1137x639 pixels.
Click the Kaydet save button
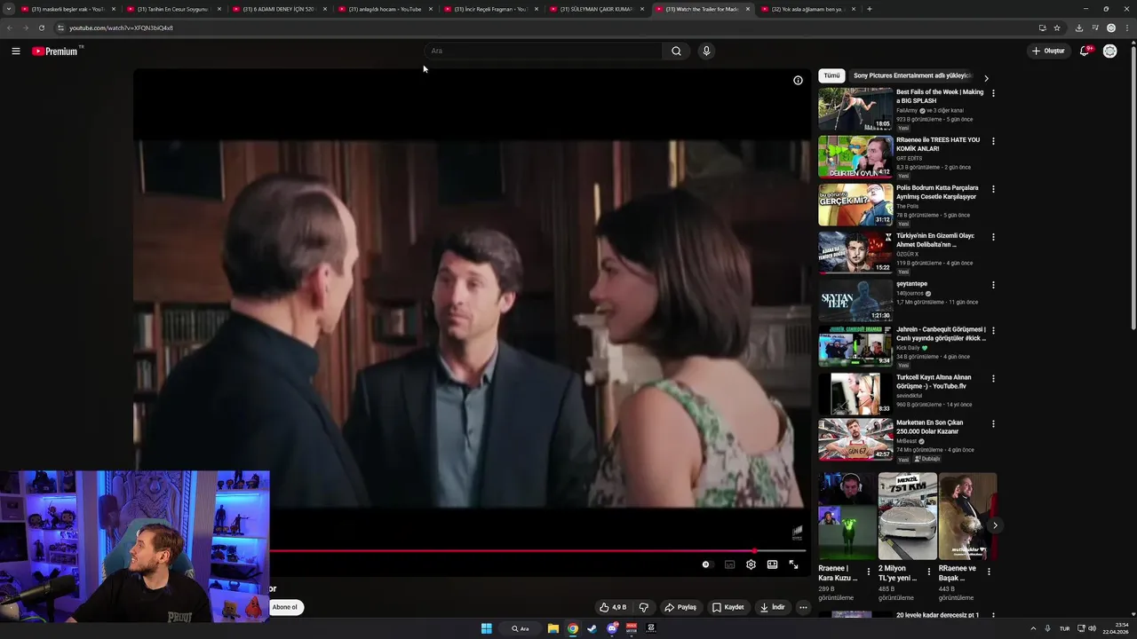coord(728,607)
